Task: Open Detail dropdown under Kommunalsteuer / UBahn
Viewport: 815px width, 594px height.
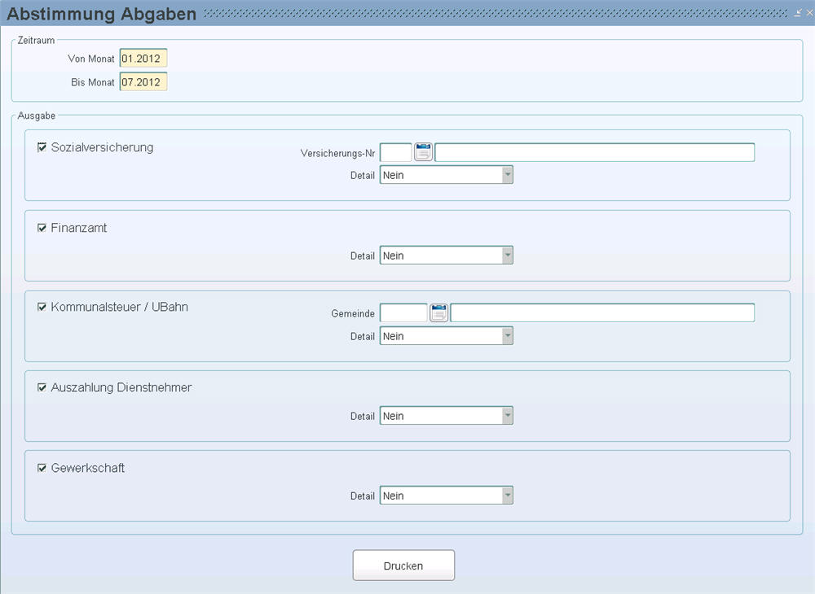Action: pos(447,335)
